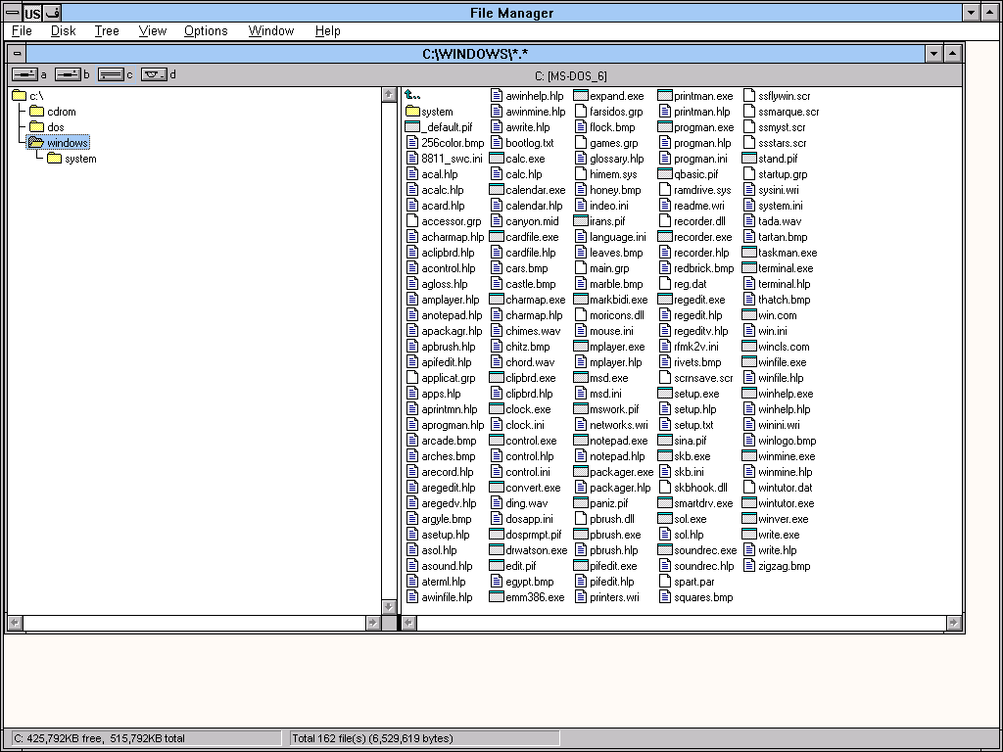
Task: Click the tree pane scroll down arrow
Action: 388,607
